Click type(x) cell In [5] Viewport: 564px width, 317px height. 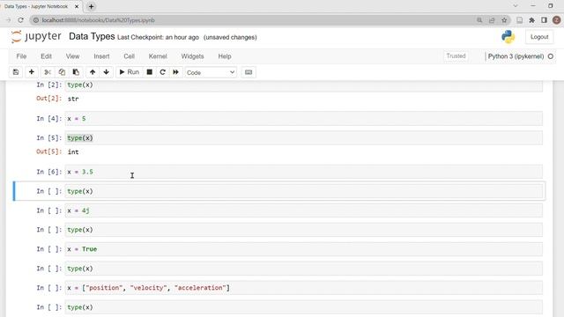[x=303, y=138]
